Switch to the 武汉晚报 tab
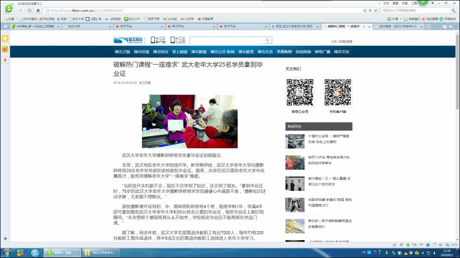The width and height of the screenshot is (460, 258). coord(399,26)
